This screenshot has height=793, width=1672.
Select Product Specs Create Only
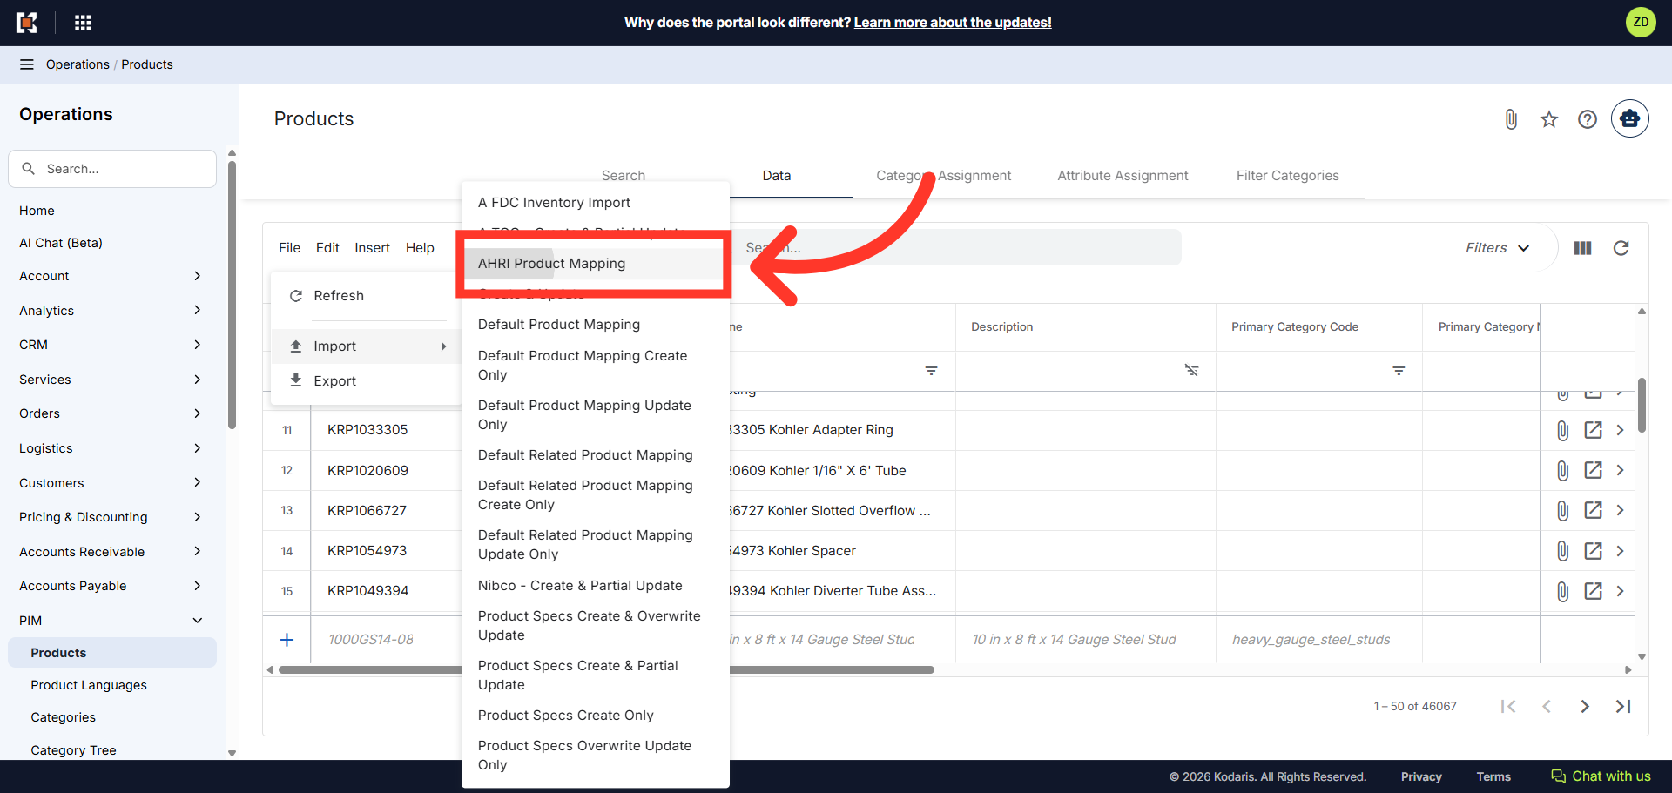595,716
